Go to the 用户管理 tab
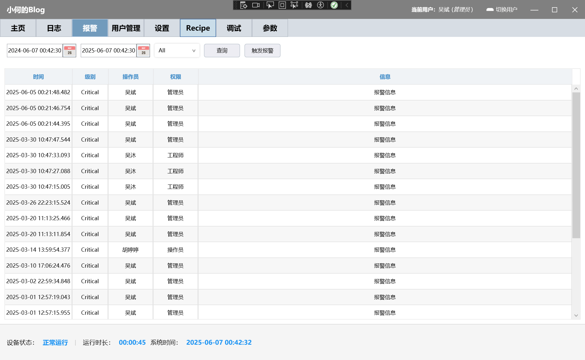Viewport: 585px width, 360px height. click(x=126, y=28)
